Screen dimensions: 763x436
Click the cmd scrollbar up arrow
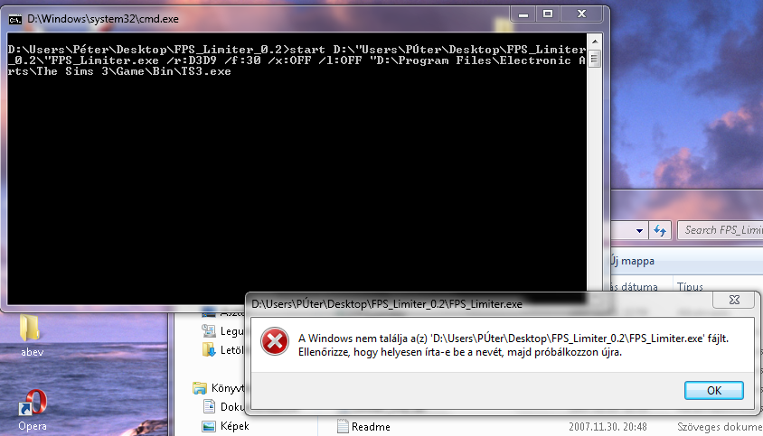click(595, 42)
